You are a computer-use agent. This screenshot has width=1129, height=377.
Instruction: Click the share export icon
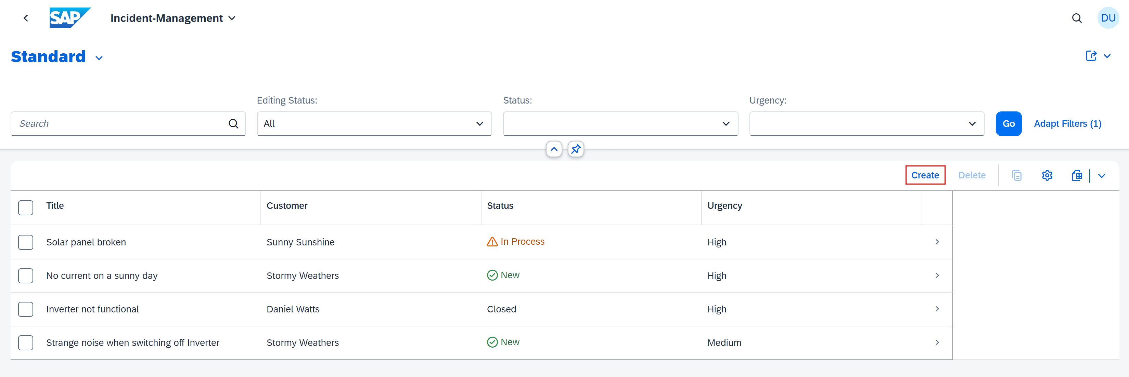(x=1091, y=56)
